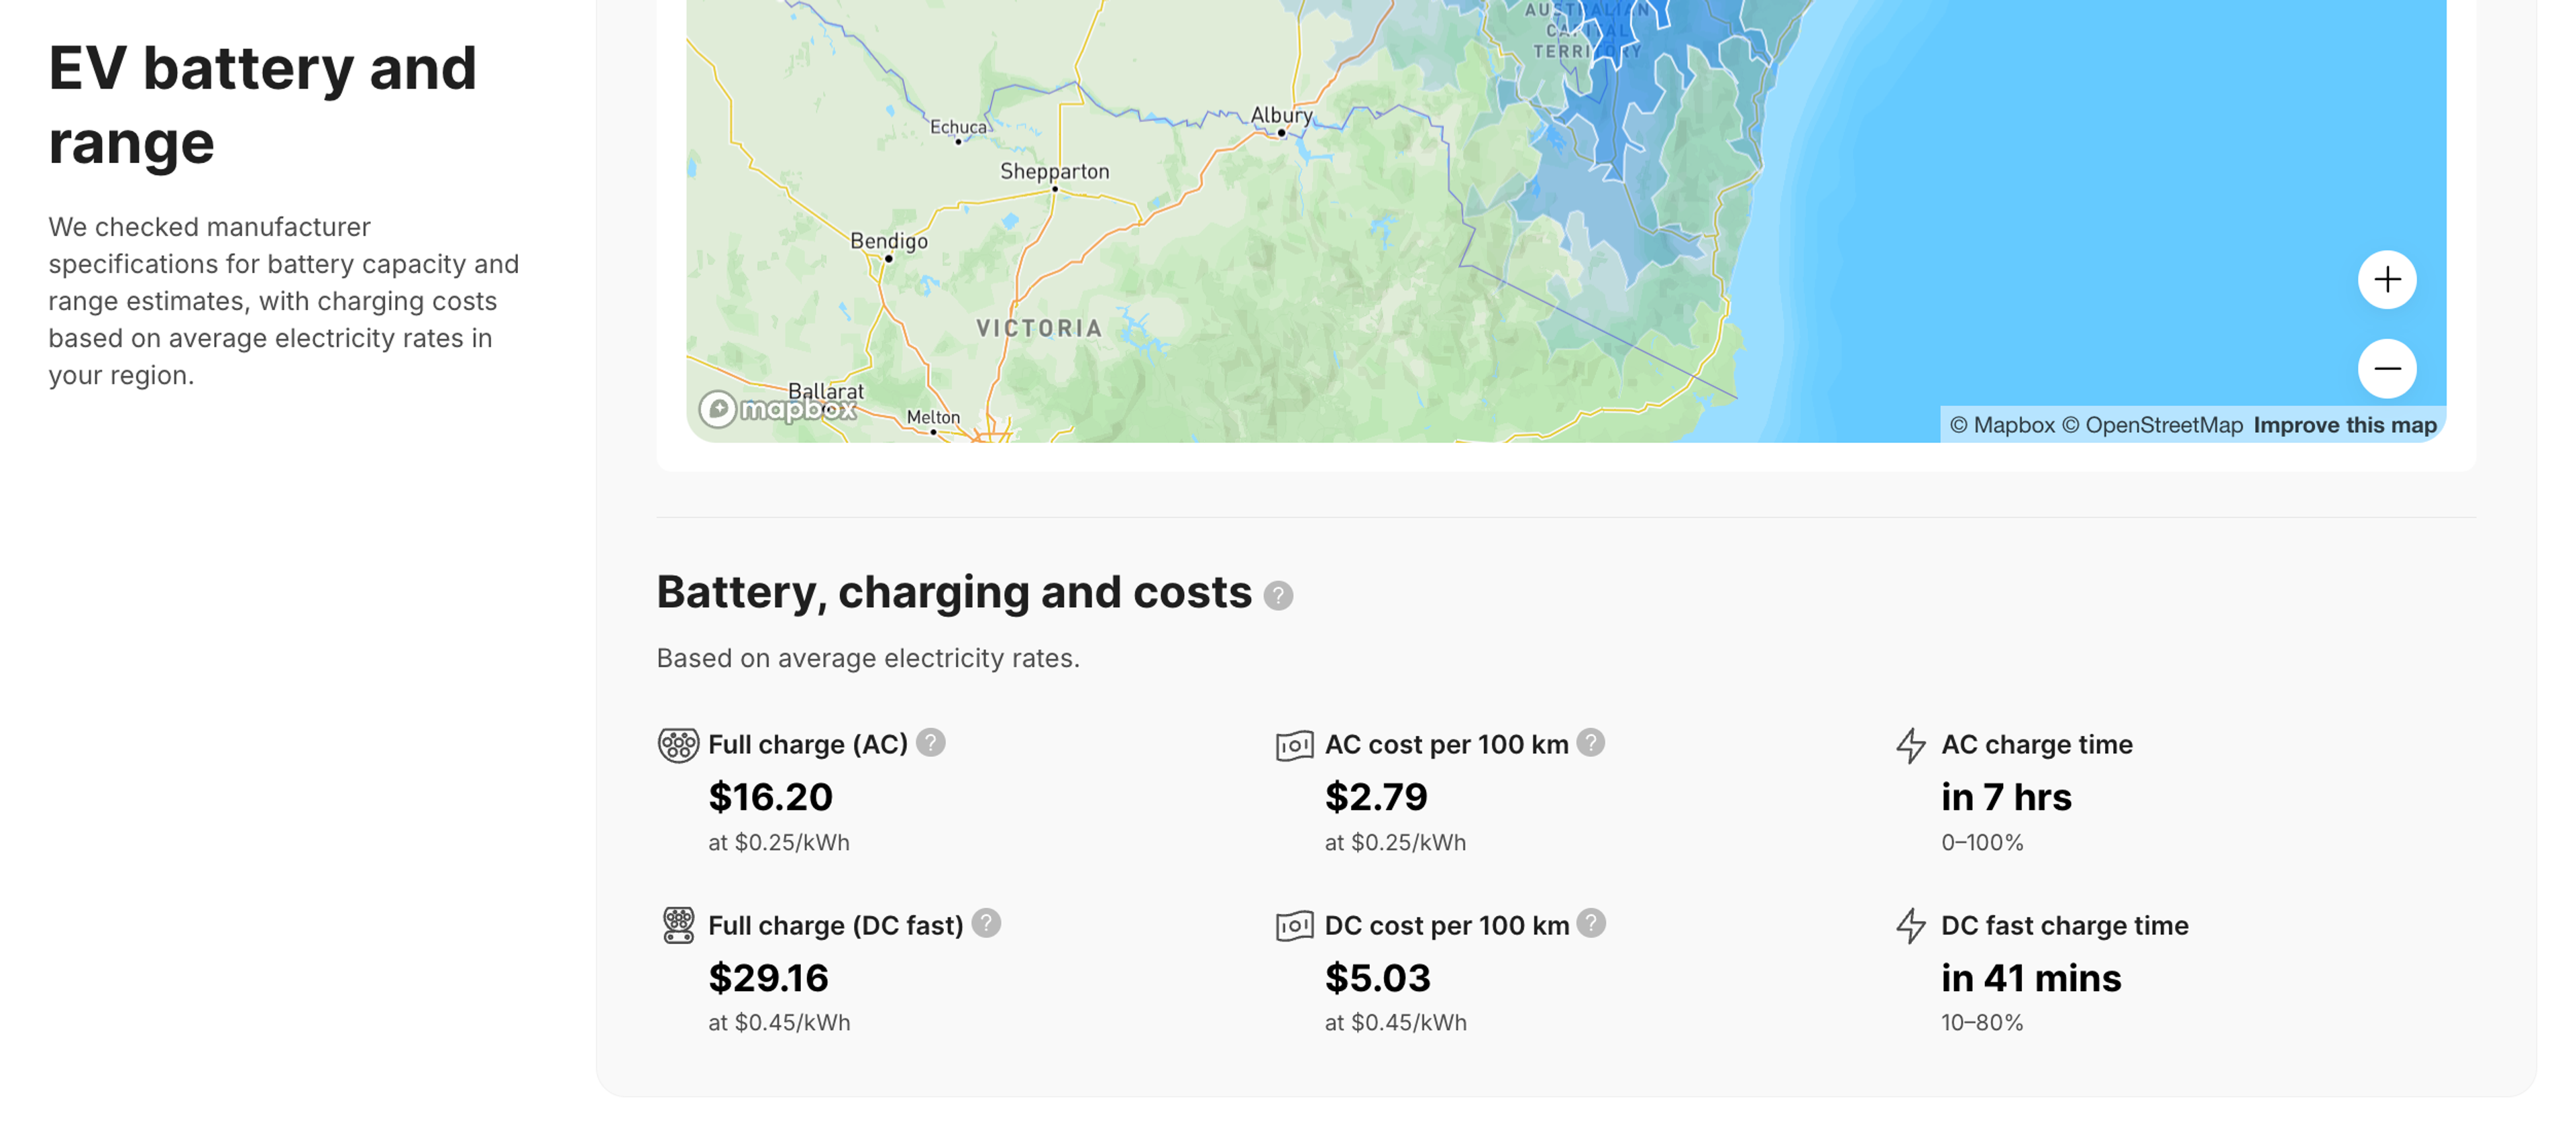The width and height of the screenshot is (2576, 1136).
Task: Click the lightning bolt icon for AC charge time
Action: [x=1910, y=746]
